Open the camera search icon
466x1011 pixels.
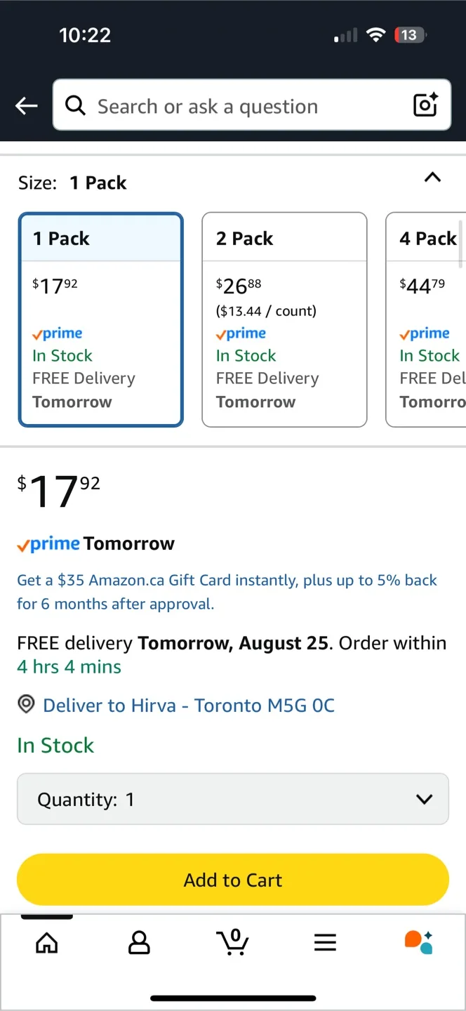click(425, 105)
